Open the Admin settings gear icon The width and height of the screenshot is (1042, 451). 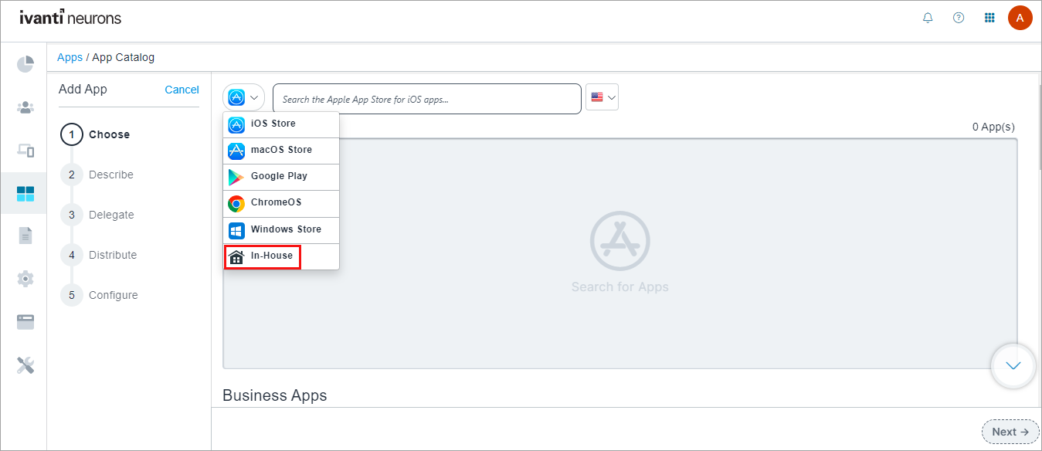pyautogui.click(x=25, y=278)
